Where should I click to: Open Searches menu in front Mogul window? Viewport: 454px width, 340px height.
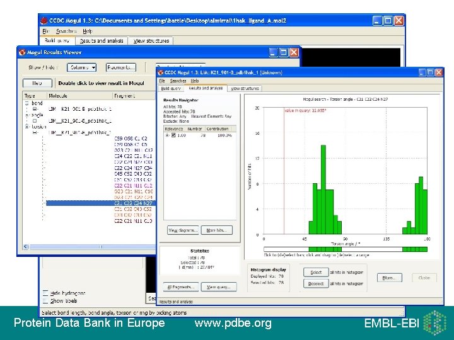pyautogui.click(x=178, y=81)
